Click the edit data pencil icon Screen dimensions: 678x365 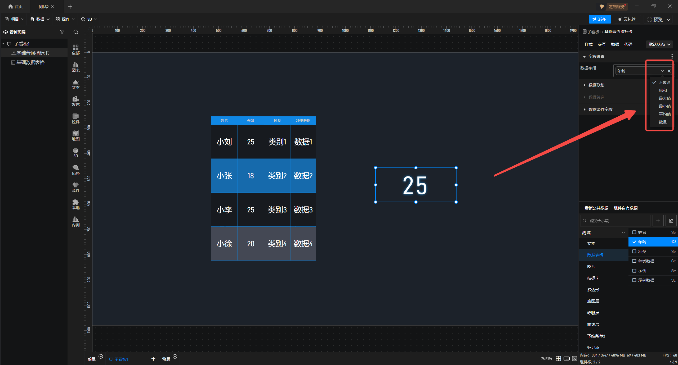[671, 221]
